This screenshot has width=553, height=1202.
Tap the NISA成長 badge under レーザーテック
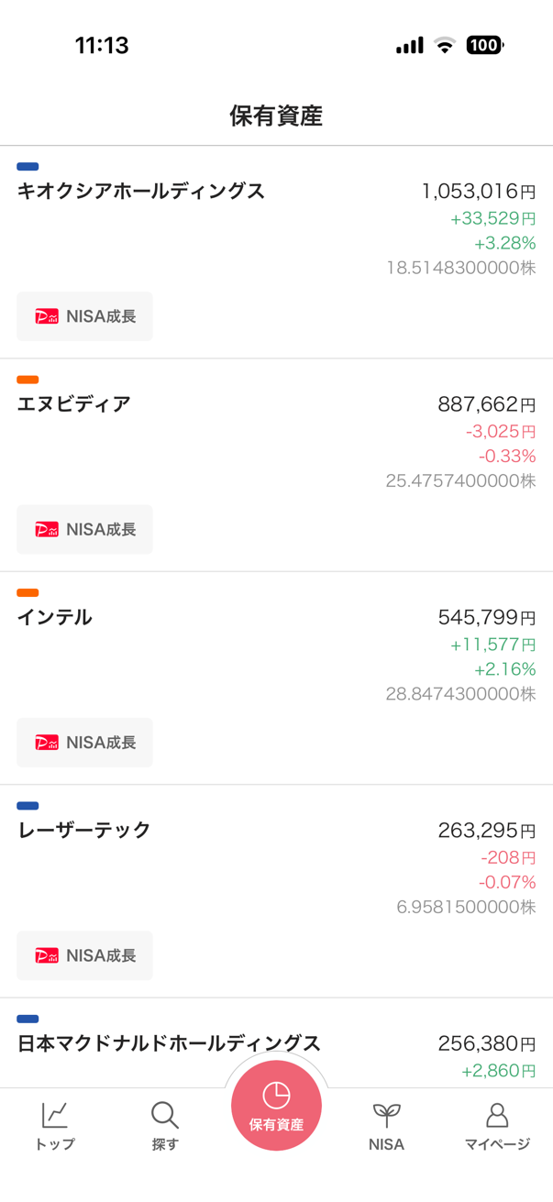(84, 955)
